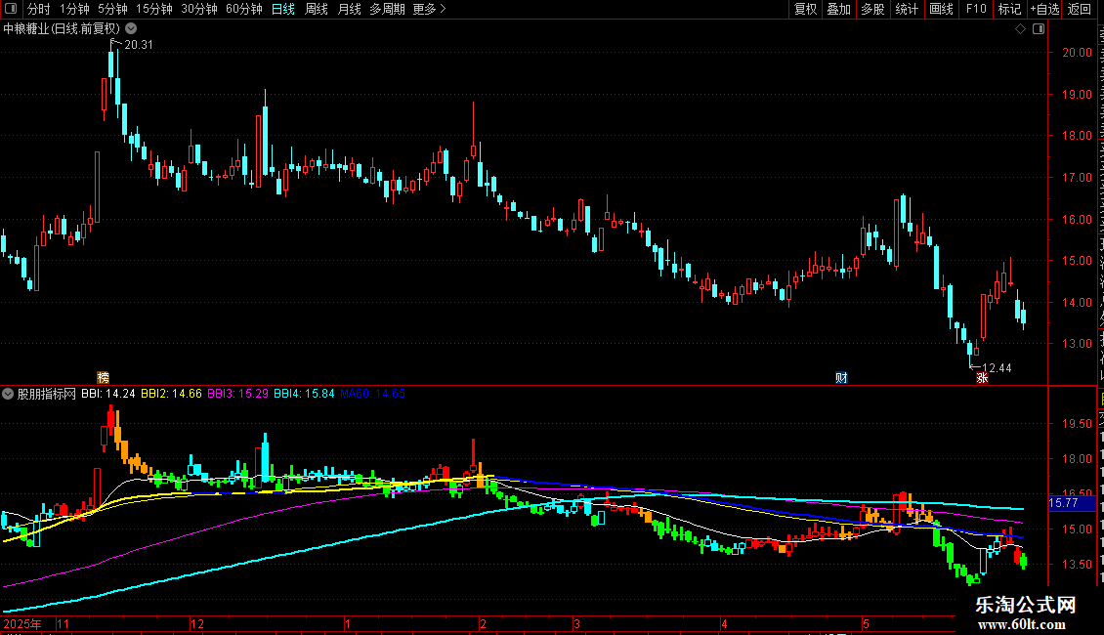Switch to 月线 monthly chart
Image resolution: width=1104 pixels, height=635 pixels.
pyautogui.click(x=349, y=9)
